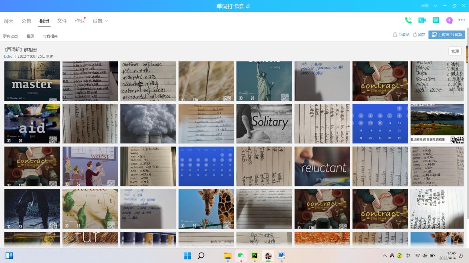The width and height of the screenshot is (469, 263).
Task: Click the purple plus chat bubble icon
Action: (449, 20)
